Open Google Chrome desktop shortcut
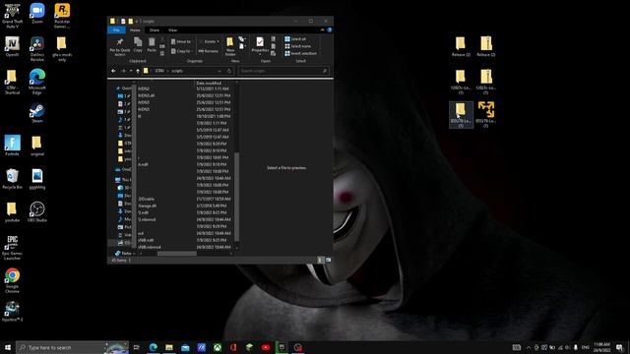The image size is (630, 354). (12, 281)
